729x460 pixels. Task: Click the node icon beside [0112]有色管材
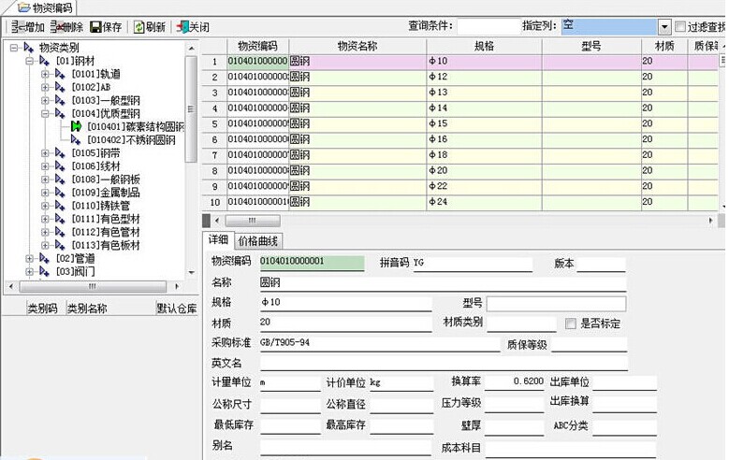(60, 231)
